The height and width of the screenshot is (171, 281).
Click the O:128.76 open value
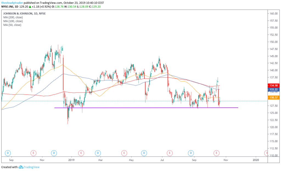coord(58,7)
